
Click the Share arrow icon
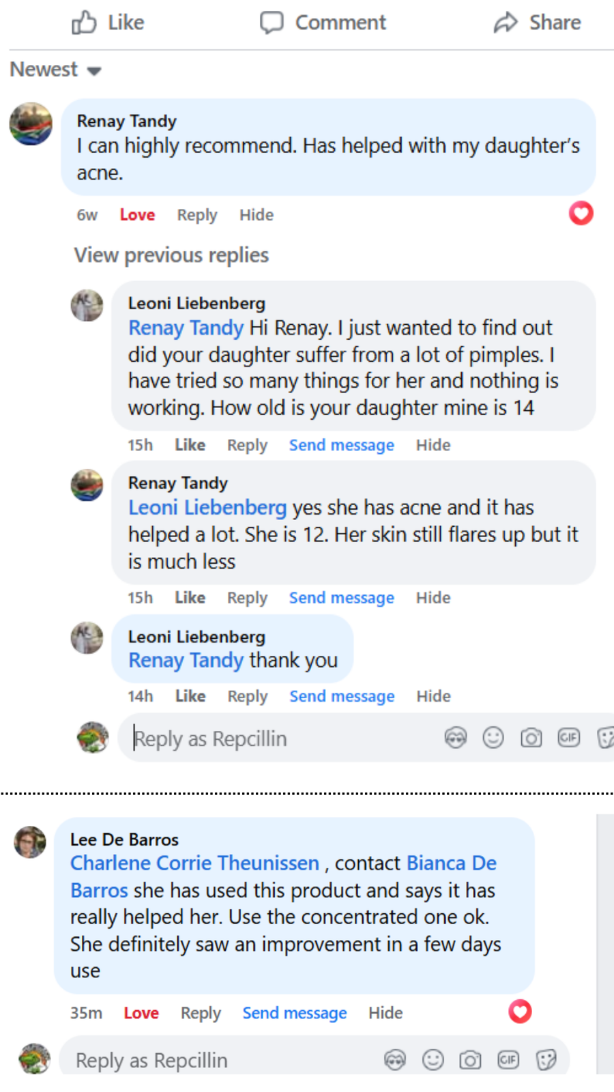point(506,22)
